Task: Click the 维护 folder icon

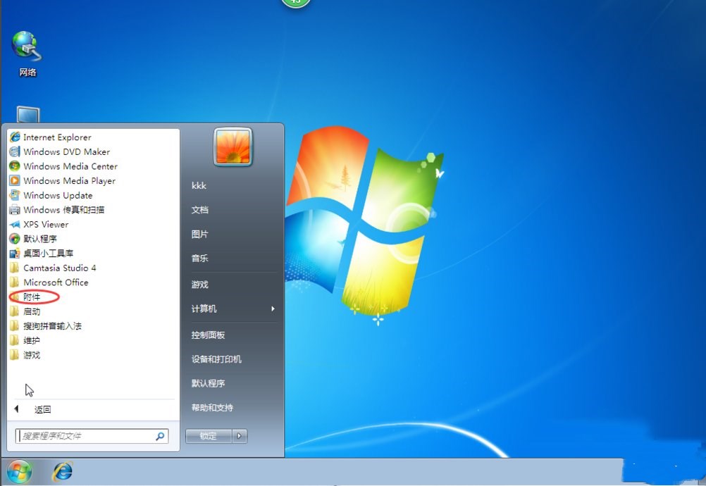Action: (15, 340)
